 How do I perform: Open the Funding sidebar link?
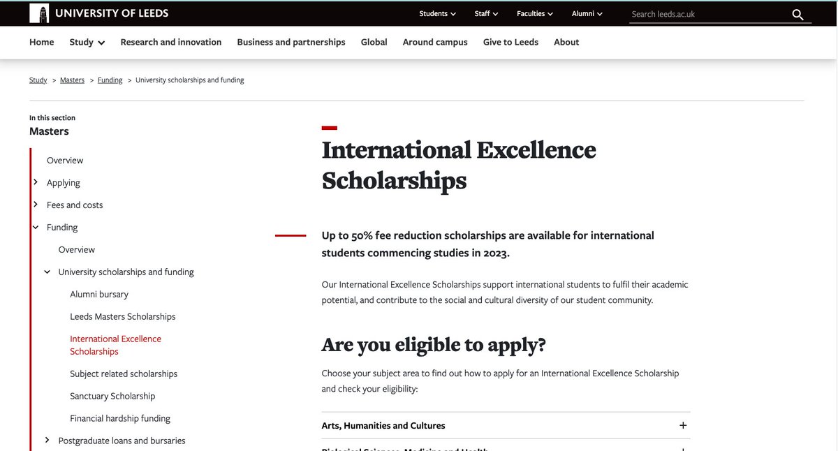tap(62, 228)
